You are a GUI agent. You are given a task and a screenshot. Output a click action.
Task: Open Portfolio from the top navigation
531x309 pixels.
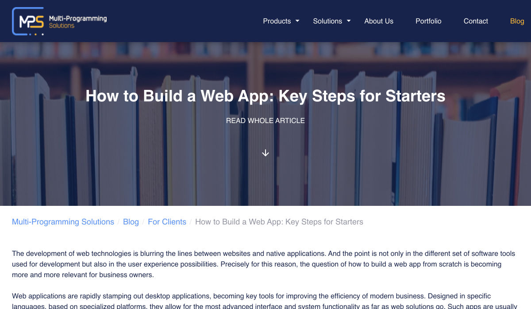(x=428, y=21)
